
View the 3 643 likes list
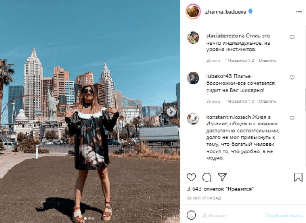(x=220, y=189)
